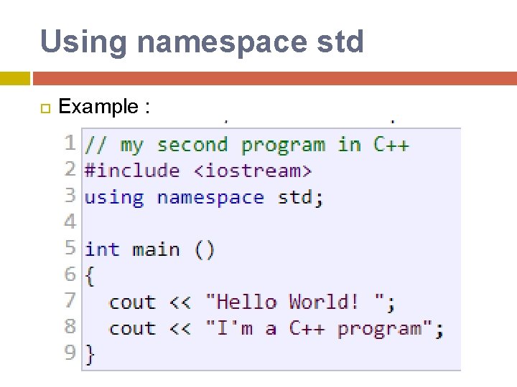Click the comment line "// my second program in C++"
517x387 pixels.
point(246,145)
